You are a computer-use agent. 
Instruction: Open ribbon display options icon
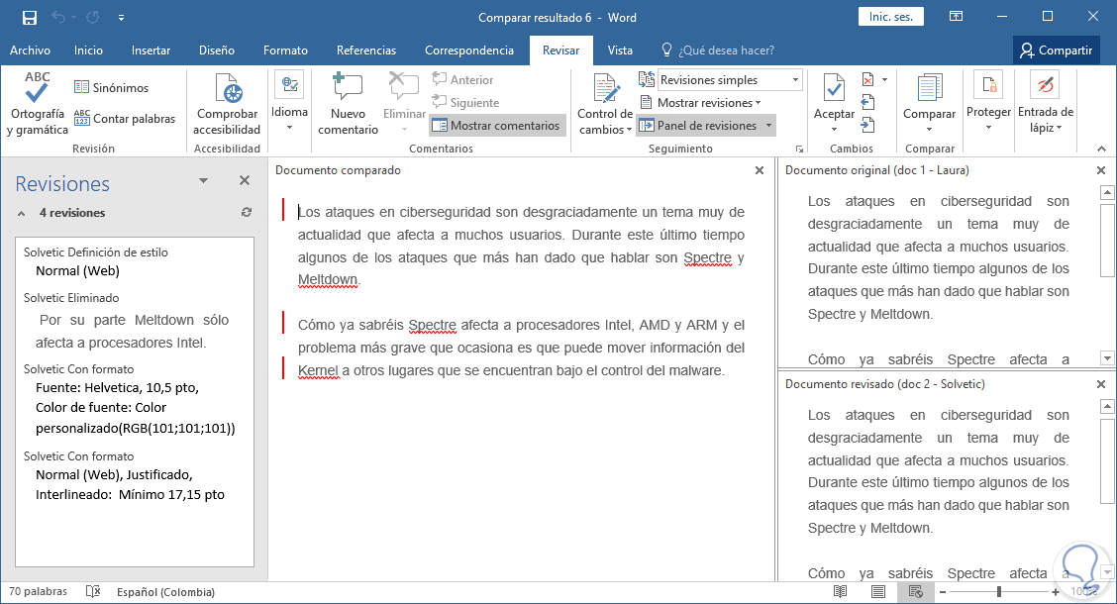(x=956, y=17)
